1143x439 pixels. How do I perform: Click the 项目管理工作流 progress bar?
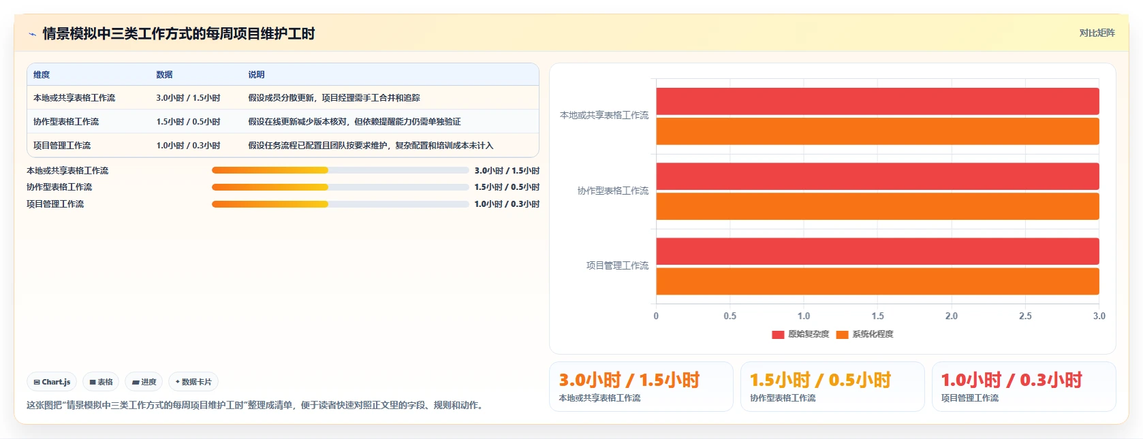pos(340,204)
